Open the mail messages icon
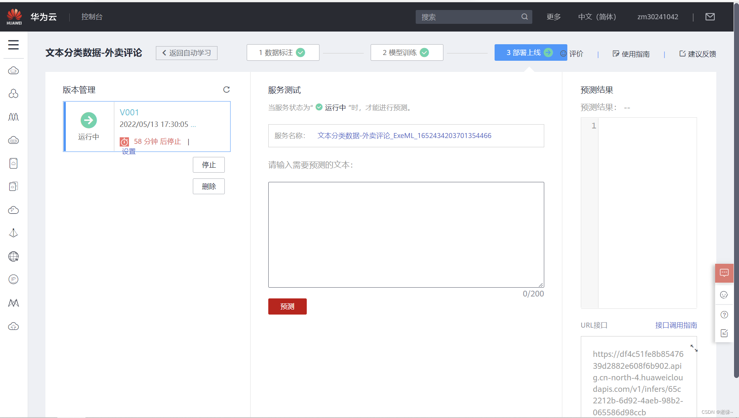 click(710, 17)
